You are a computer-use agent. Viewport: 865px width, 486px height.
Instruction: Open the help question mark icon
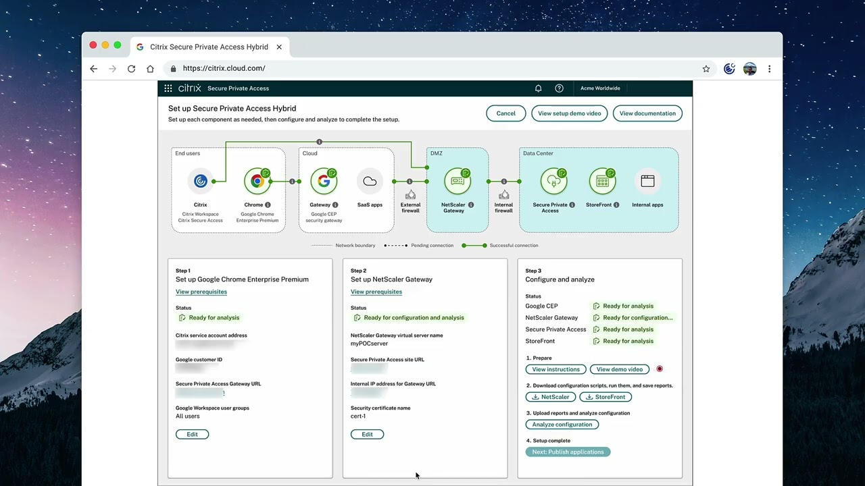559,88
